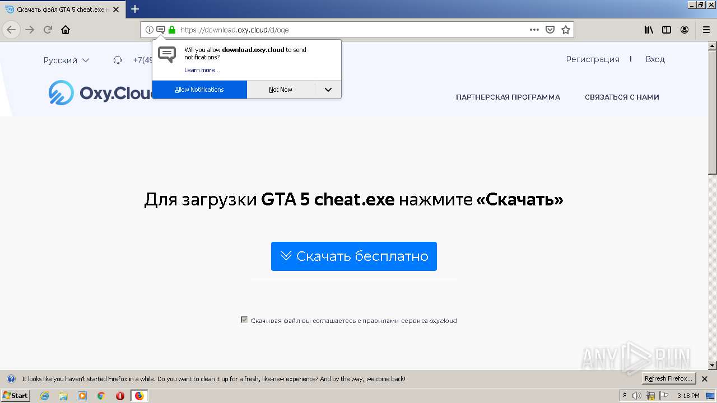Launch Internet Explorer from the taskbar

click(44, 396)
